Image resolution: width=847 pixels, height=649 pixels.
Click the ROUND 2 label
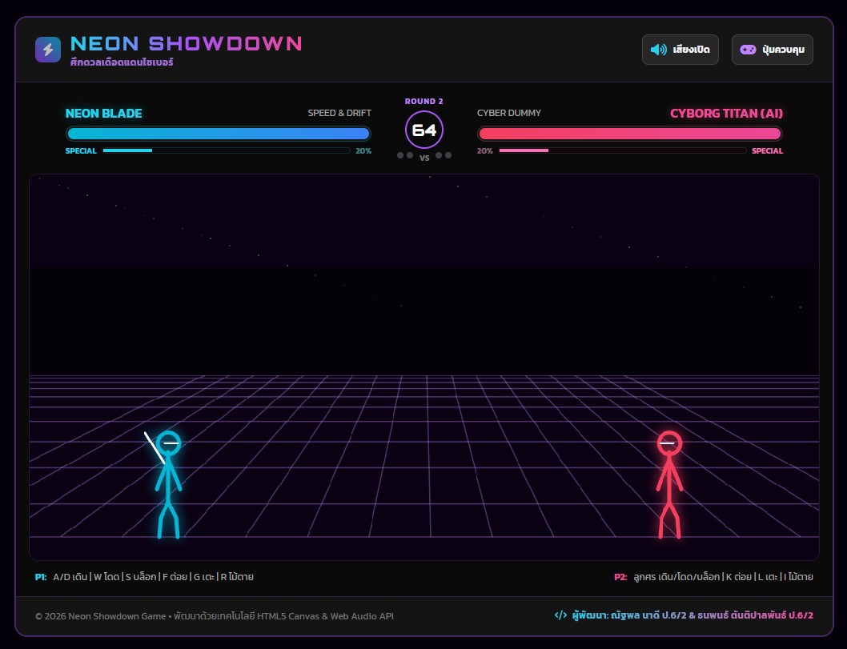(424, 101)
